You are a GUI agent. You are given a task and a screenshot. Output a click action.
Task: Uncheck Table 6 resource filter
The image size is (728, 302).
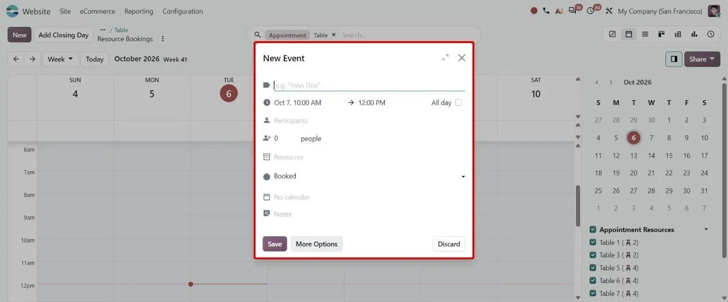[592, 281]
